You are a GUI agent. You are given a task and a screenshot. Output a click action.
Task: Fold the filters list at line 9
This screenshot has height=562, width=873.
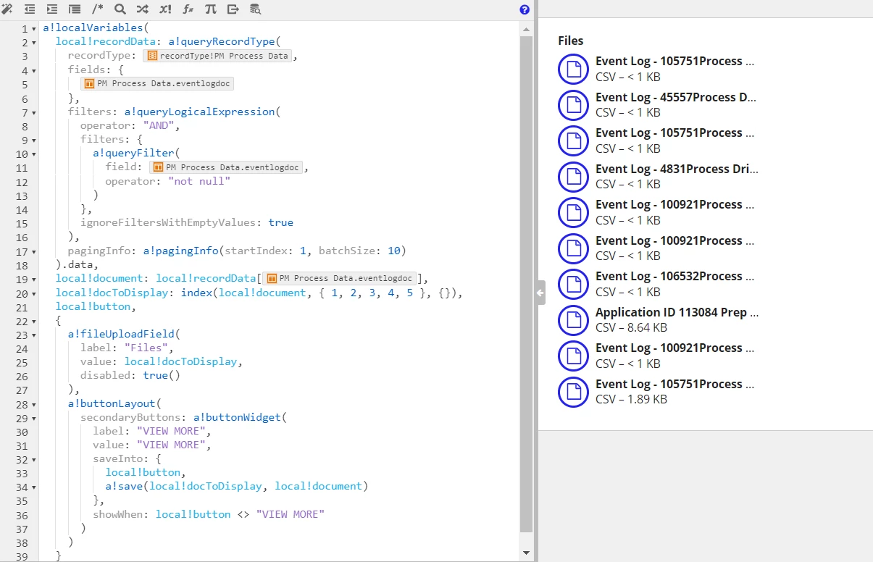[x=34, y=140]
